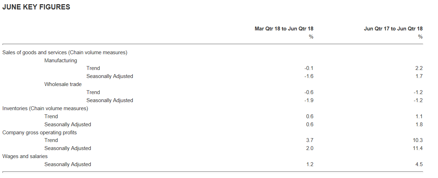The image size is (438, 178).
Task: Click the Trend label under Manufacturing
Action: click(x=93, y=68)
